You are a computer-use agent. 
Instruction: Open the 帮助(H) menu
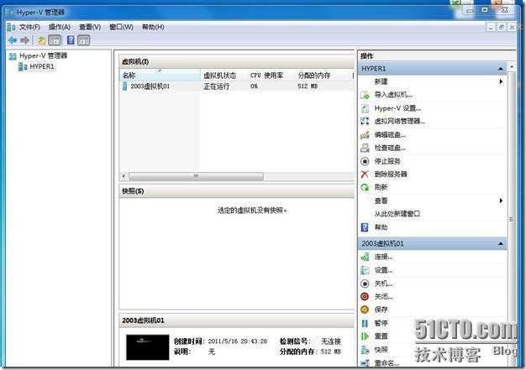153,27
